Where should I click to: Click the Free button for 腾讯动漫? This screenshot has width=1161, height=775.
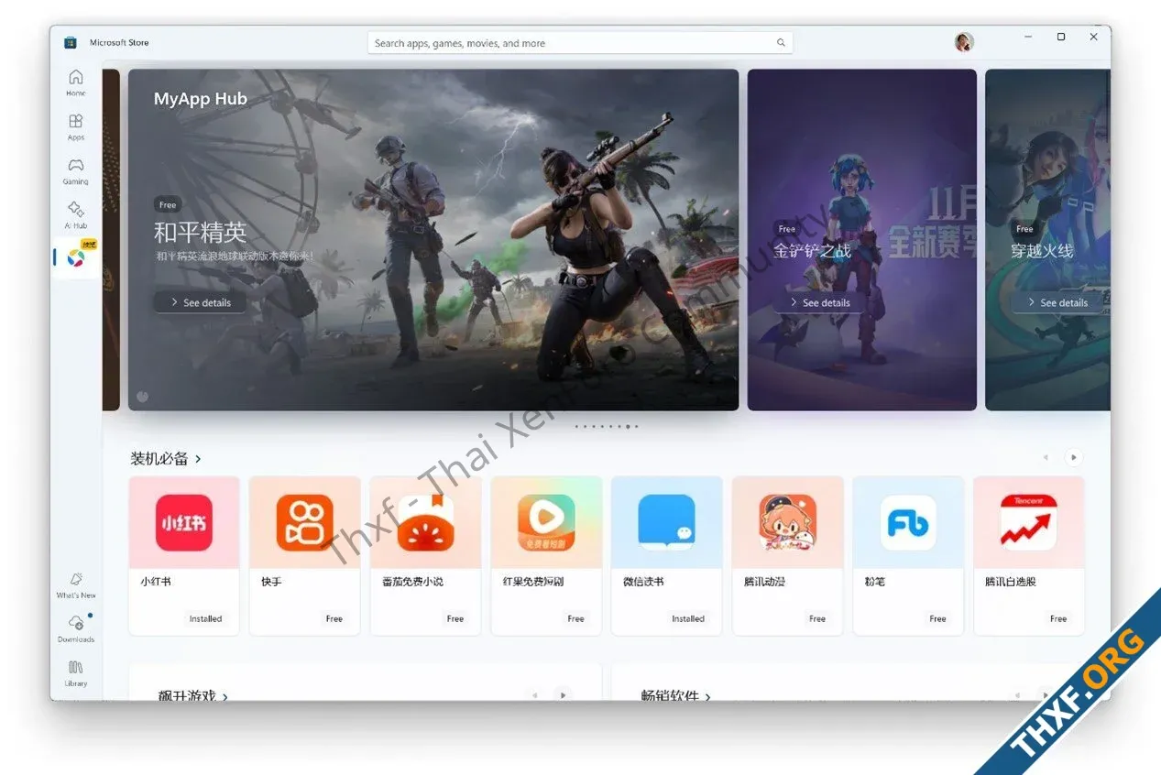coord(817,619)
